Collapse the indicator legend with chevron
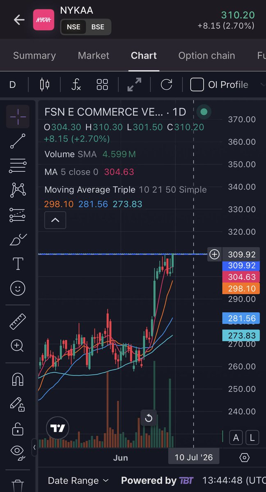This screenshot has height=492, width=266. click(55, 220)
